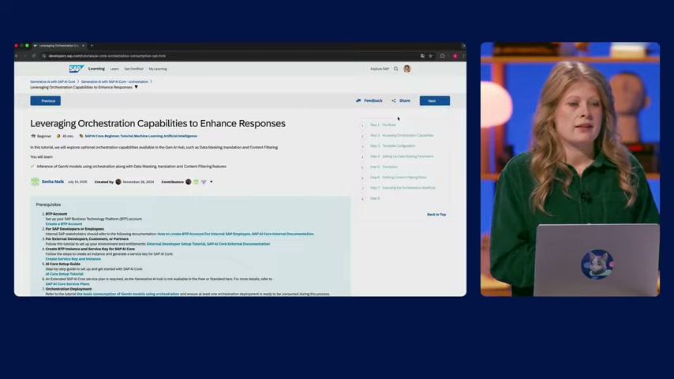674x379 pixels.
Task: Open the Get Certified menu item
Action: (x=133, y=69)
